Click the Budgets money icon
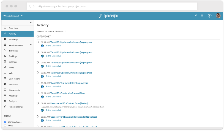Screen dimensions: 224x133 pos(5,101)
